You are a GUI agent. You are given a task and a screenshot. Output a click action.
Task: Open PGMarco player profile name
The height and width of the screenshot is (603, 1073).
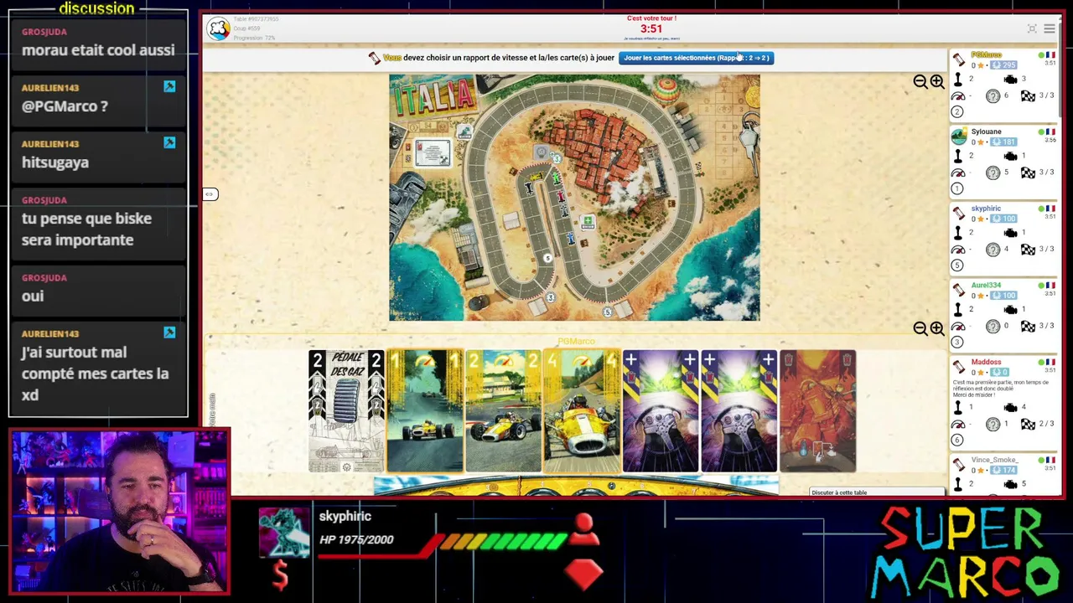pos(986,55)
